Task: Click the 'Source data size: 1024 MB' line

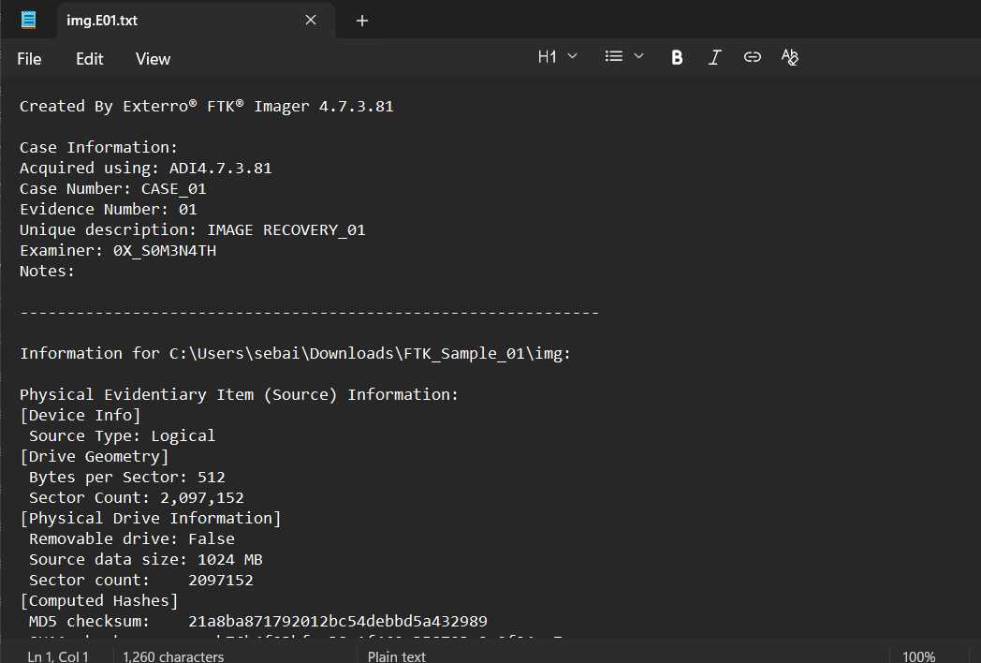Action: click(x=146, y=560)
